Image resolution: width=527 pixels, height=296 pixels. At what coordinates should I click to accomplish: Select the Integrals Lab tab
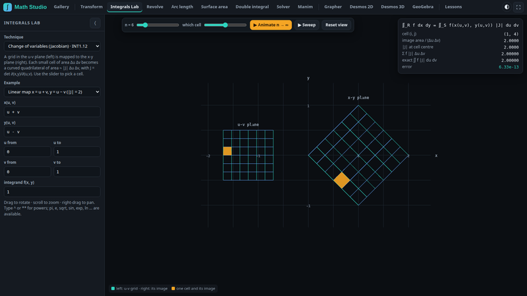(125, 7)
